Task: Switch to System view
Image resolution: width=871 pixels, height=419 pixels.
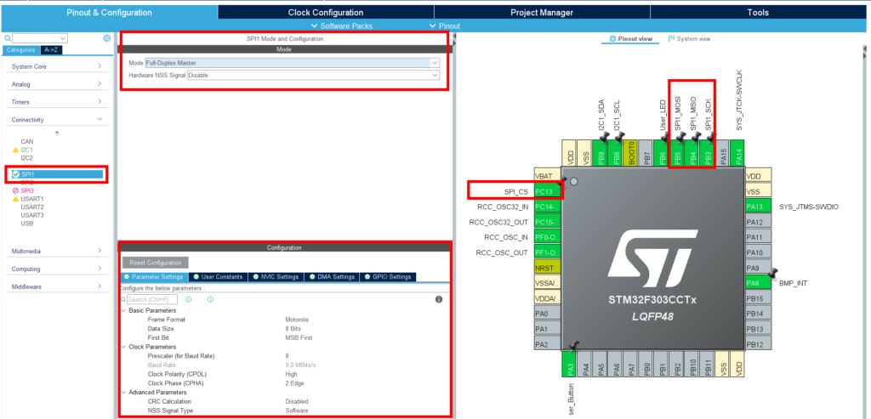Action: [689, 39]
